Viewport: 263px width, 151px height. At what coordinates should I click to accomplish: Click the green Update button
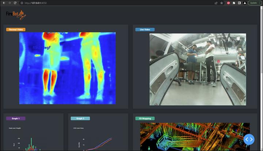[254, 3]
